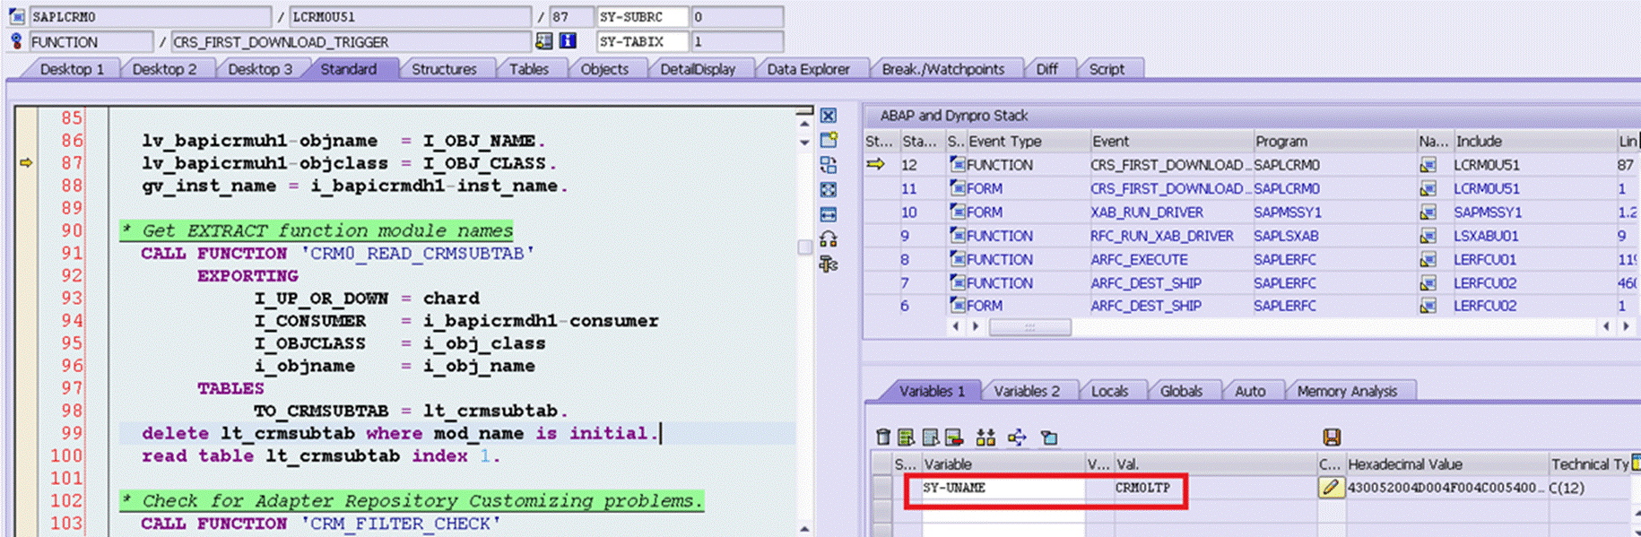
Task: Click the table icon with red marker
Action: (954, 437)
